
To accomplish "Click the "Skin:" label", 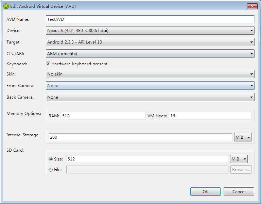I will [11, 74].
